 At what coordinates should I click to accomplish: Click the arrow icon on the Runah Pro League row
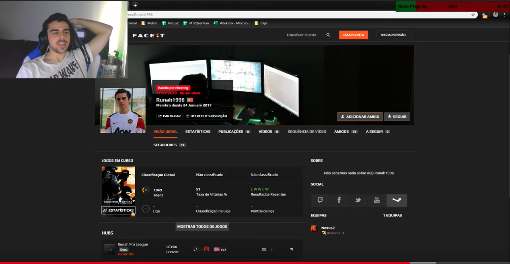tap(291, 249)
